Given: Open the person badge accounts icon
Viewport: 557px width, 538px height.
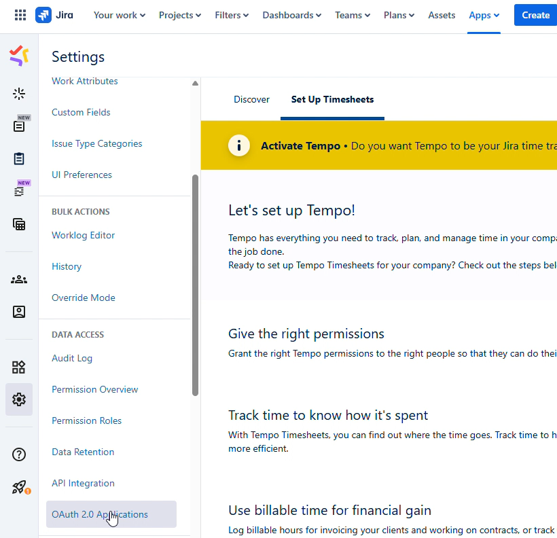Looking at the screenshot, I should click(x=19, y=312).
